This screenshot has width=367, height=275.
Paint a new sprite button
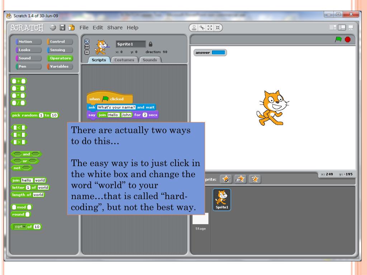coord(226,179)
